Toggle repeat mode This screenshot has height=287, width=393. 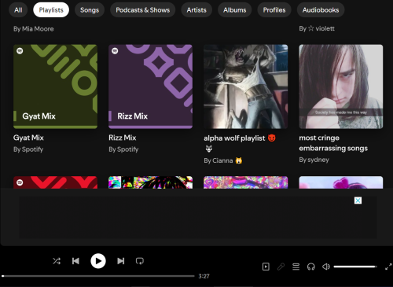(140, 261)
